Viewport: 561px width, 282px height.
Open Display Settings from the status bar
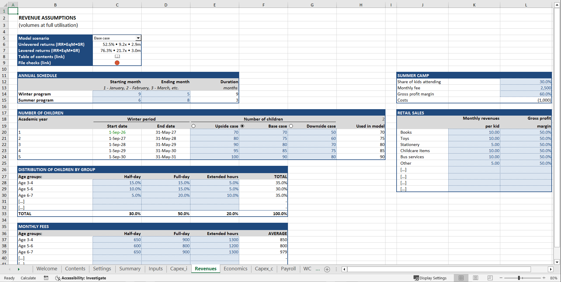pyautogui.click(x=431, y=278)
